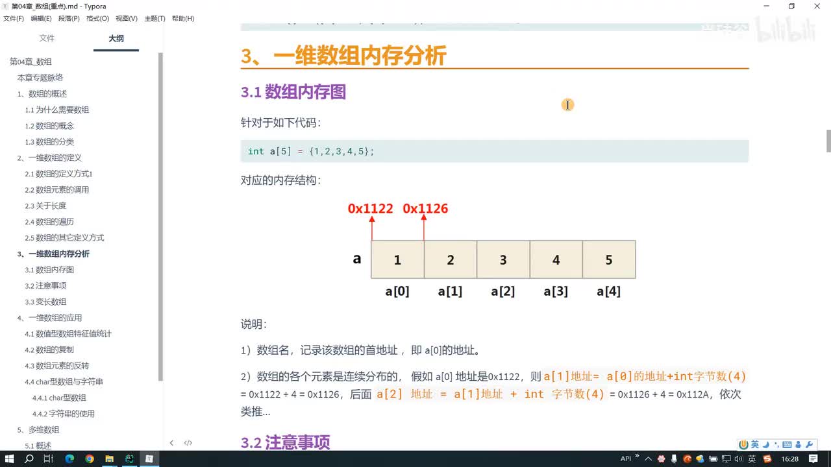Navigate to 4.3 数组元素的反转
The image size is (831, 467).
(57, 366)
